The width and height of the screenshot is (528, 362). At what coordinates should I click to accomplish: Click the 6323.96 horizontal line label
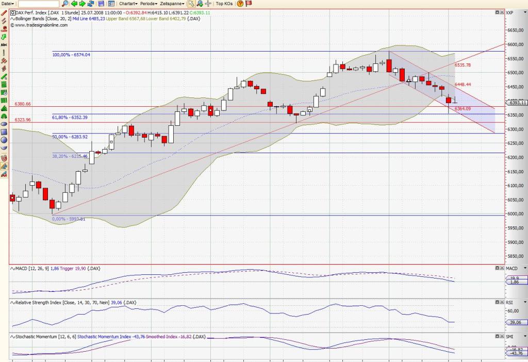click(23, 120)
